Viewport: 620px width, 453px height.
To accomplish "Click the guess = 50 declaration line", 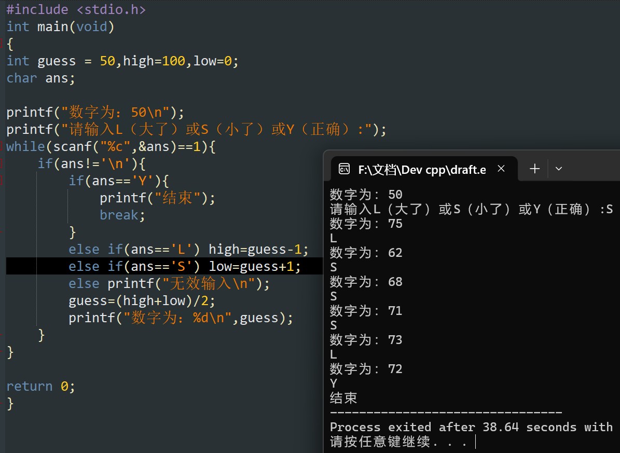I will tap(122, 61).
